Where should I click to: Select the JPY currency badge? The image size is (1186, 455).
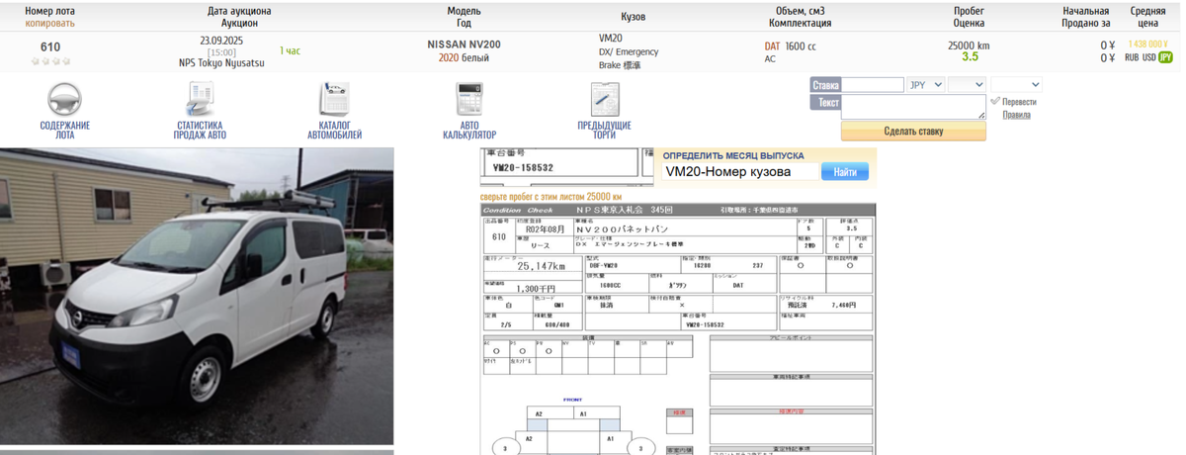click(x=1165, y=57)
